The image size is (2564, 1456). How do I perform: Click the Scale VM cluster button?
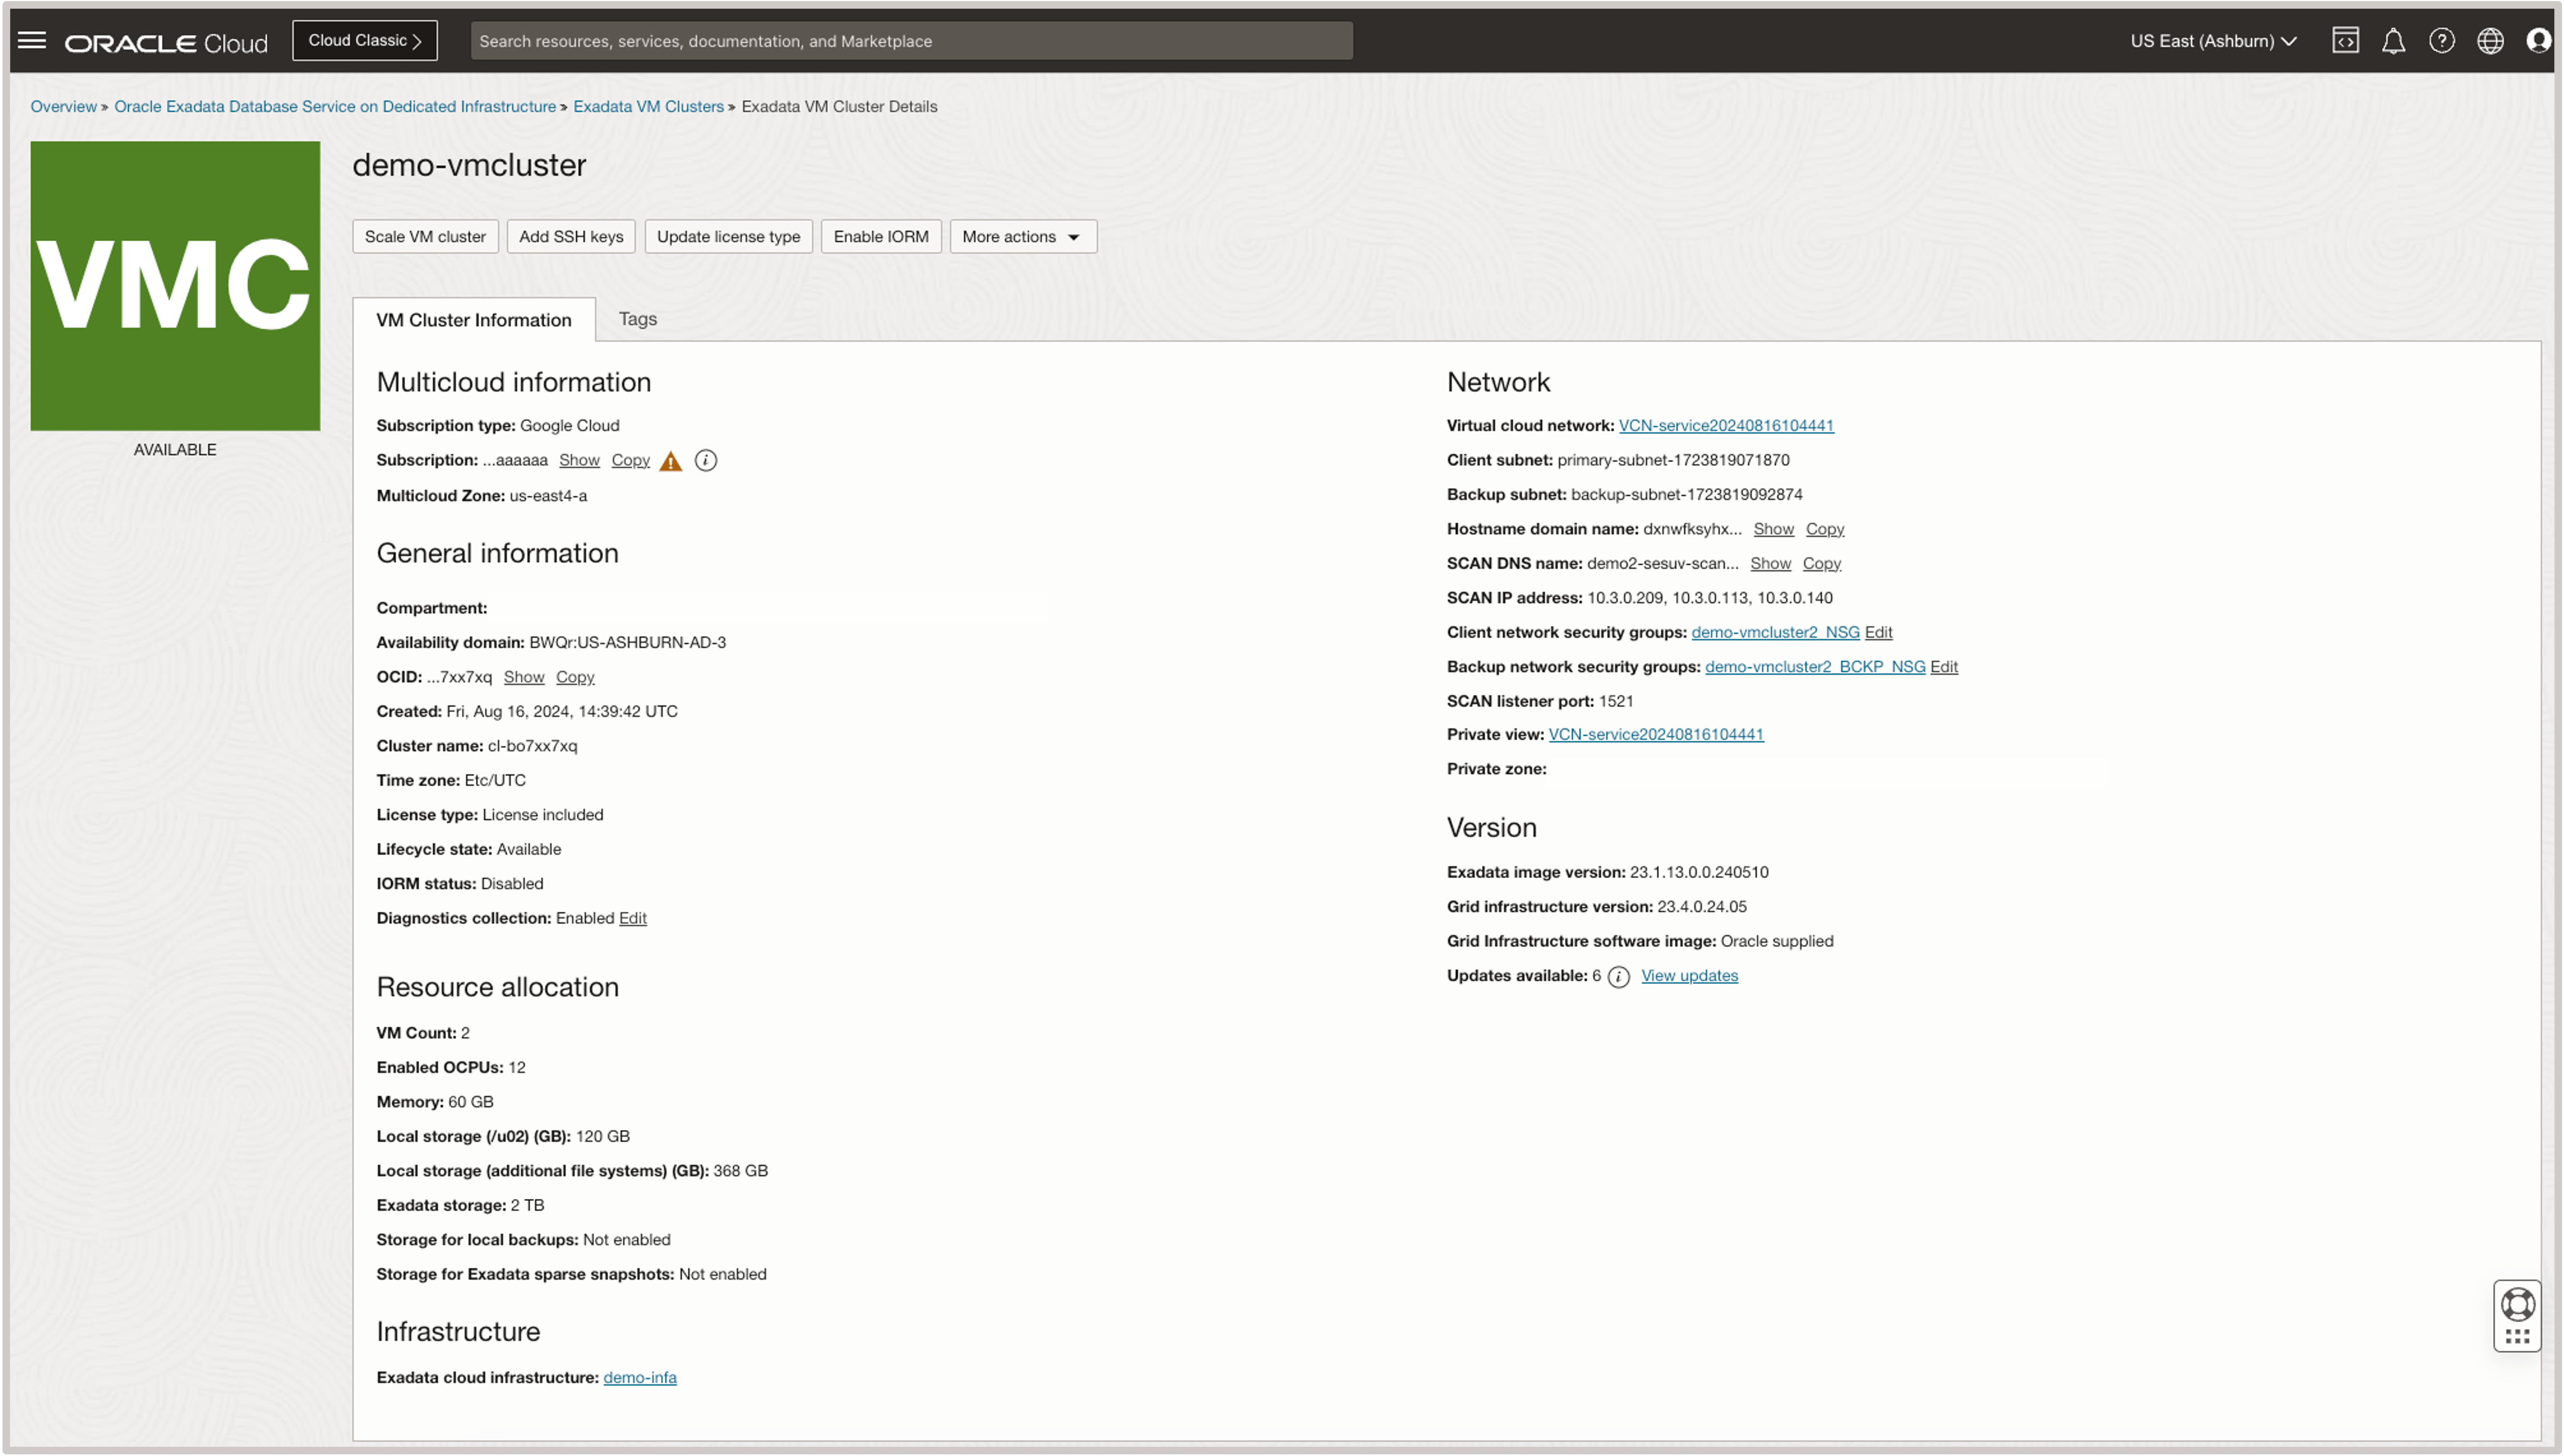point(425,236)
